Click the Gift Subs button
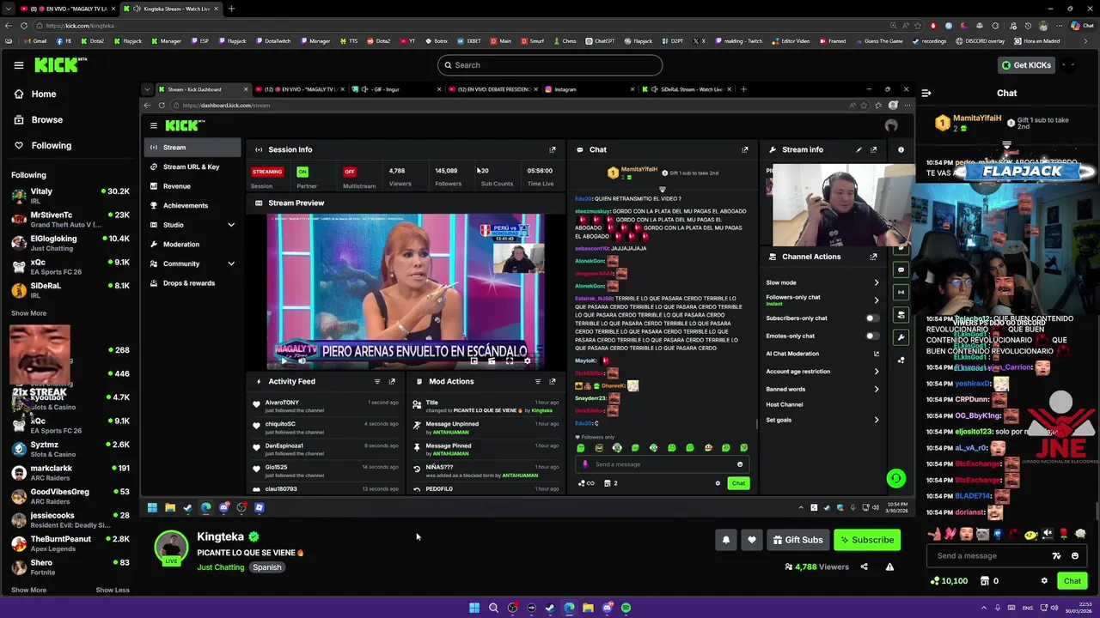 click(x=798, y=540)
